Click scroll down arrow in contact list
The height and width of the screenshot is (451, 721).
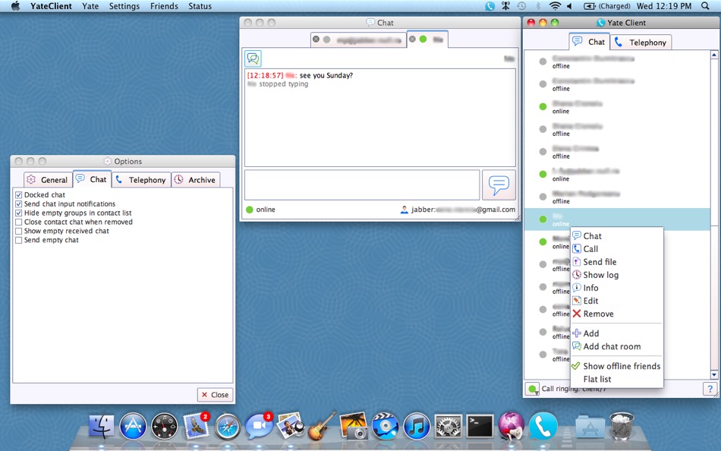coord(714,374)
